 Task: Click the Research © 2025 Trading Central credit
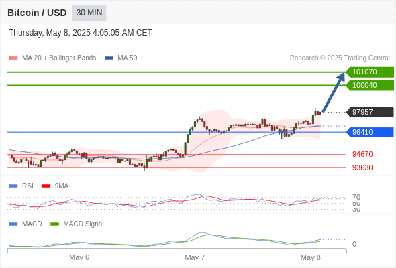340,58
